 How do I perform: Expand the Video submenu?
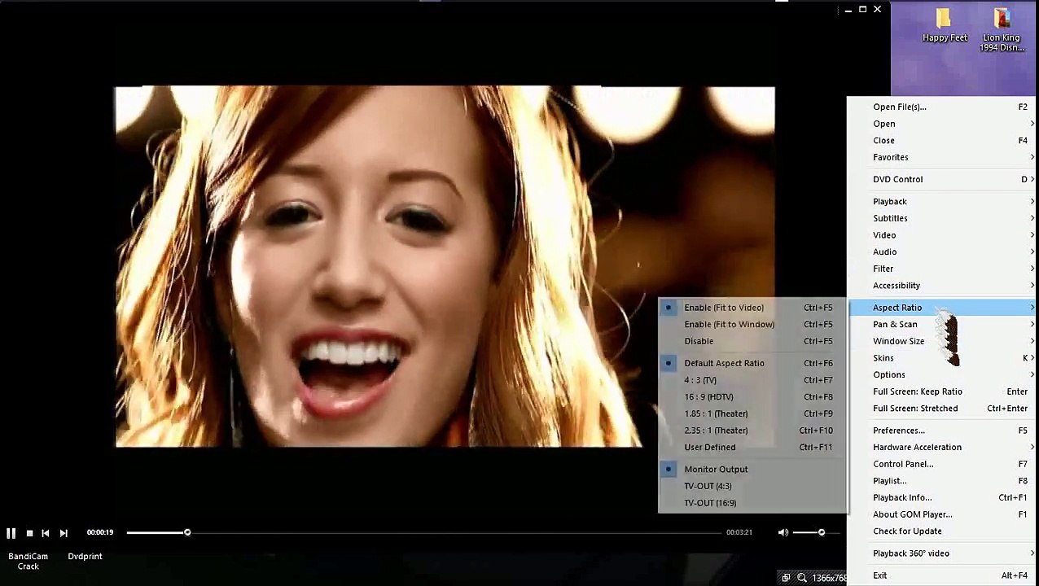[943, 235]
